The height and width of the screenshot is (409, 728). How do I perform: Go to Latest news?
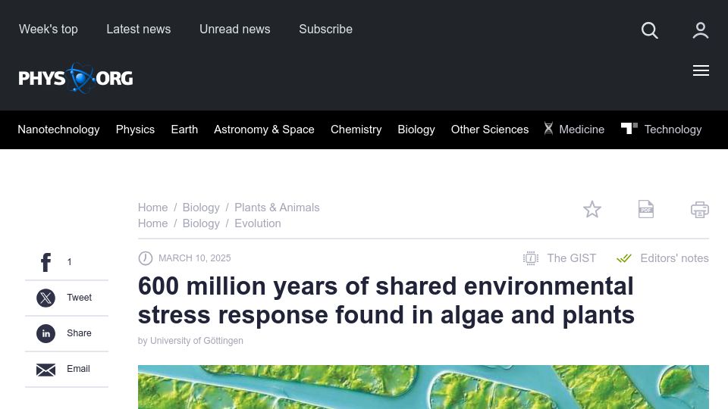click(x=138, y=30)
